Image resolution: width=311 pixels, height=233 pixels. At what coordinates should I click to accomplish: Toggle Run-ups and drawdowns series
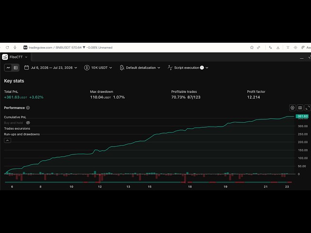coord(22,134)
